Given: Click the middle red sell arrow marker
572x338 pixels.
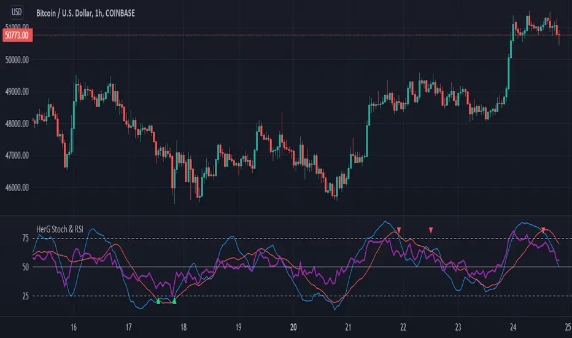Looking at the screenshot, I should pos(431,230).
